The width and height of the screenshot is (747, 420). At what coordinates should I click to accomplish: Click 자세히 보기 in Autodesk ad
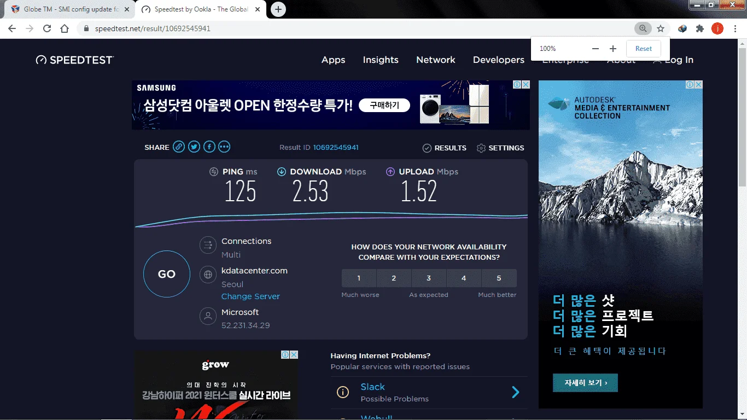[x=585, y=383]
